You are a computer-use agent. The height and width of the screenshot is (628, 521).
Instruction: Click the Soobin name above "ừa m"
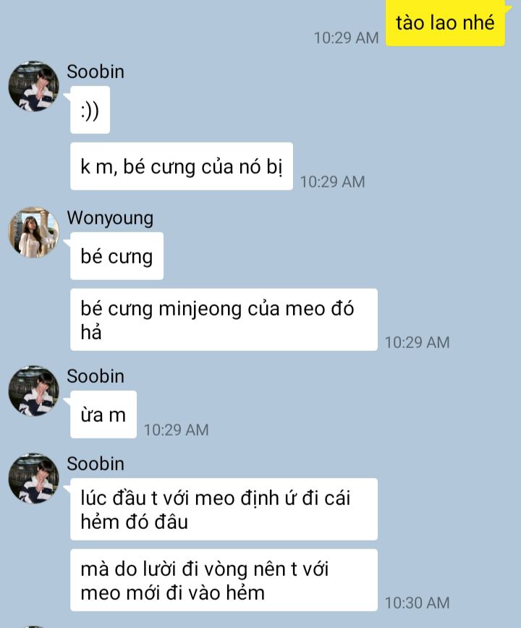click(x=96, y=376)
